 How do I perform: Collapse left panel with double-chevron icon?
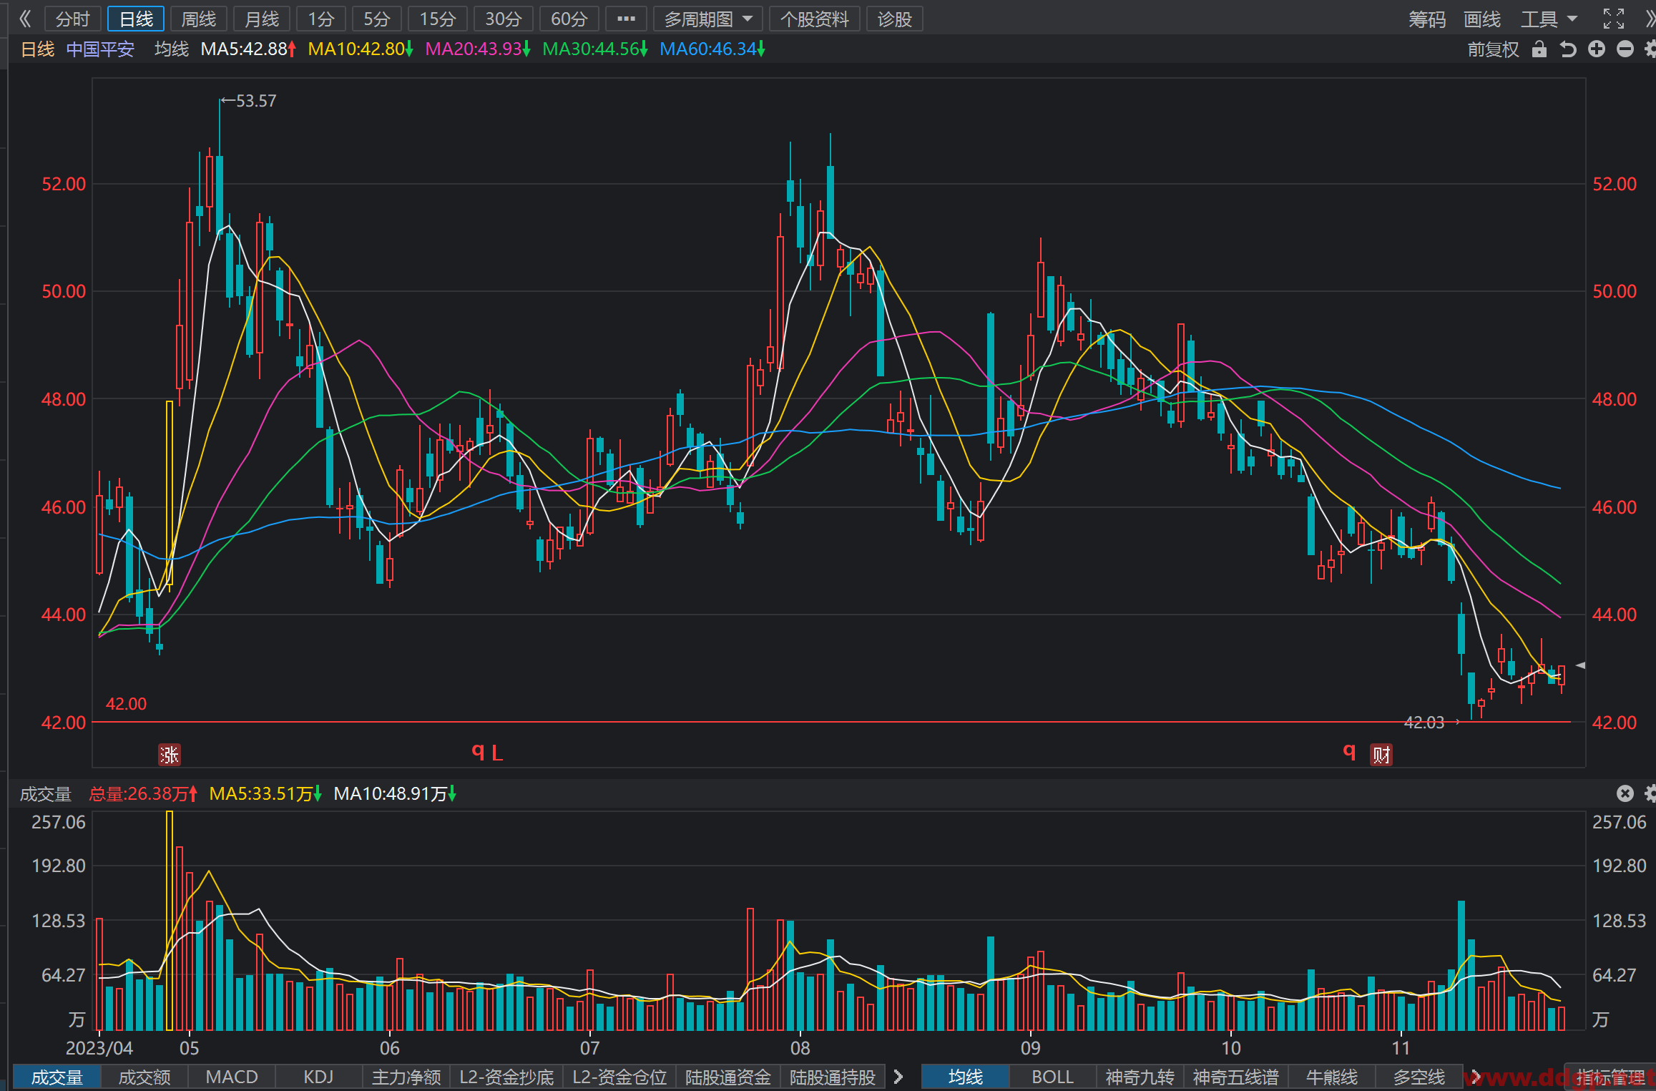click(x=25, y=19)
